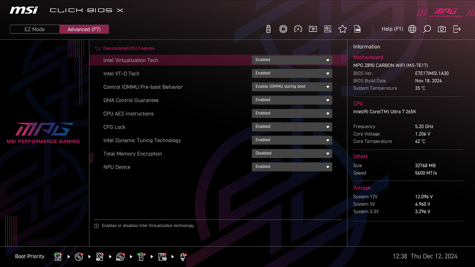This screenshot has height=267, width=475.
Task: Select Intel Dynamic Tuning Technology label
Action: (x=142, y=140)
